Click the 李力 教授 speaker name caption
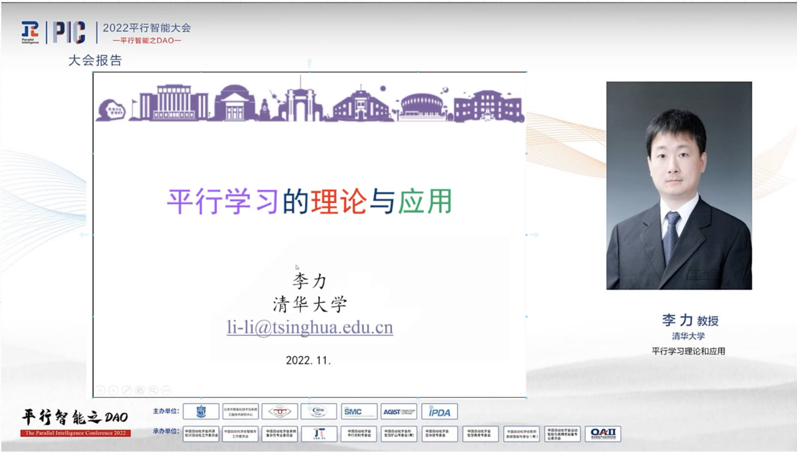797x452 pixels. click(x=690, y=320)
